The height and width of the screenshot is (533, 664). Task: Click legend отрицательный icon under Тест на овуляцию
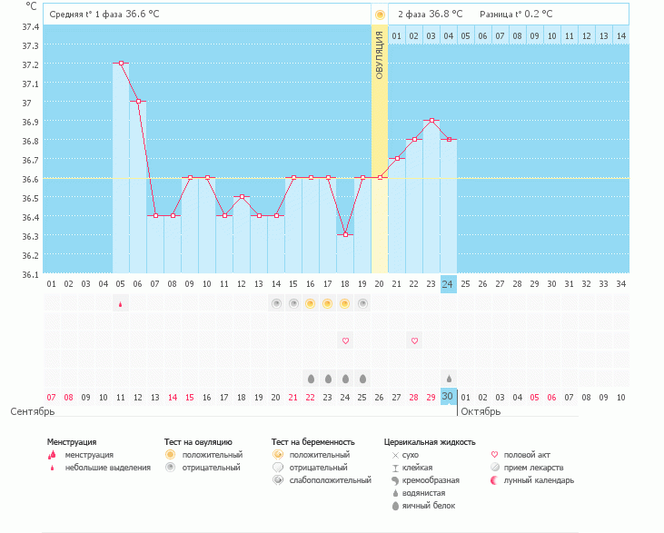(x=170, y=468)
